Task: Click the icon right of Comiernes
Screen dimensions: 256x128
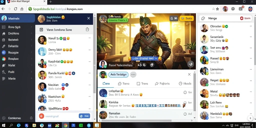Action: pos(31,118)
